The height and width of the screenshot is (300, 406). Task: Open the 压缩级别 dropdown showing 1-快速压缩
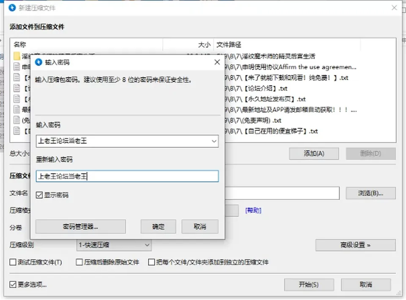click(114, 245)
